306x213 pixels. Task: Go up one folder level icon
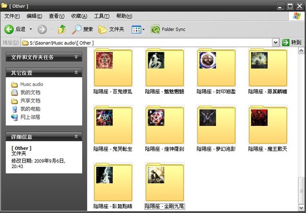click(x=62, y=30)
